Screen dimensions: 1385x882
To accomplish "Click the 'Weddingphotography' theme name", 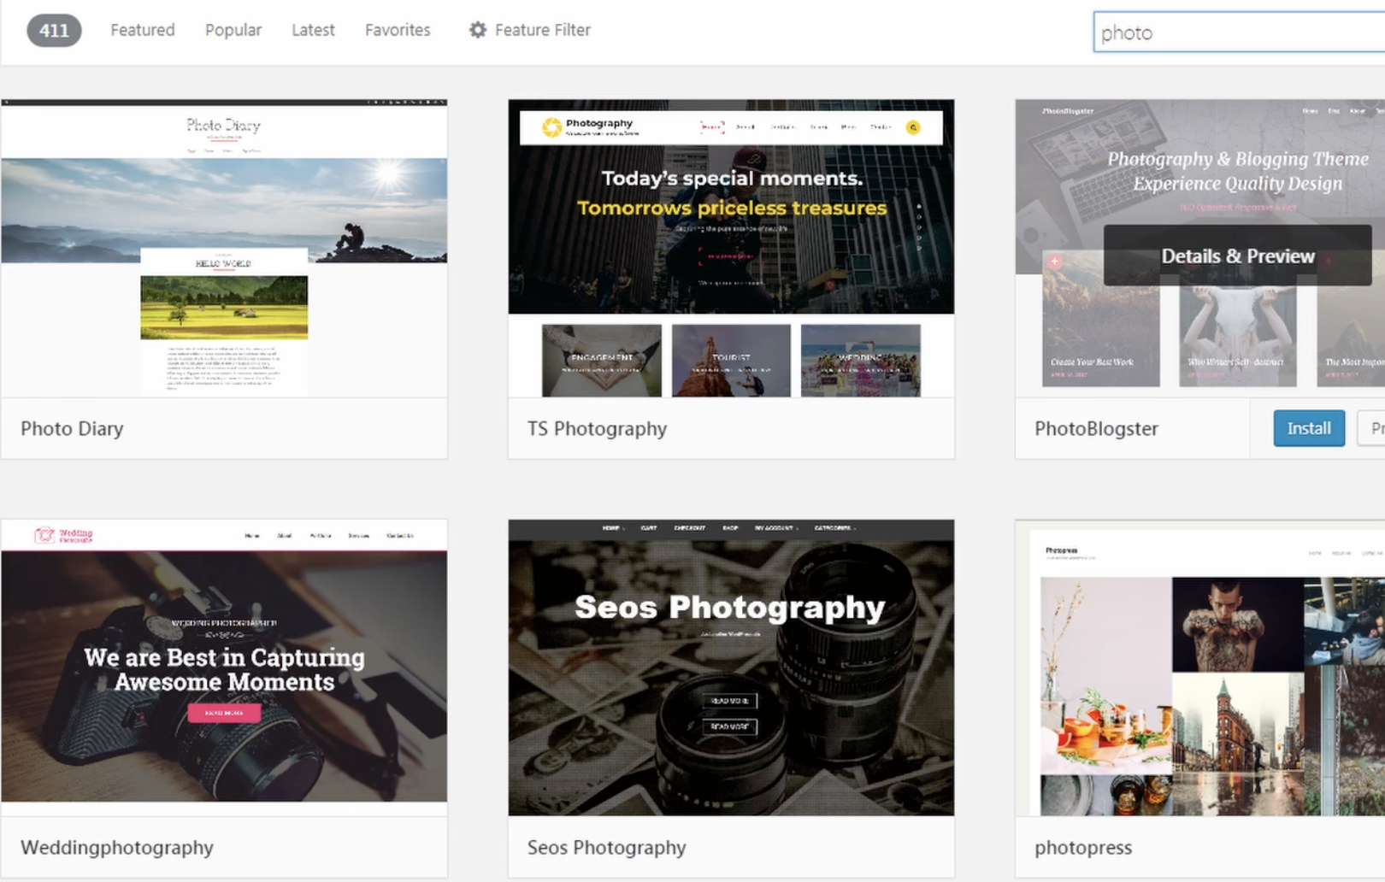I will pos(117,848).
